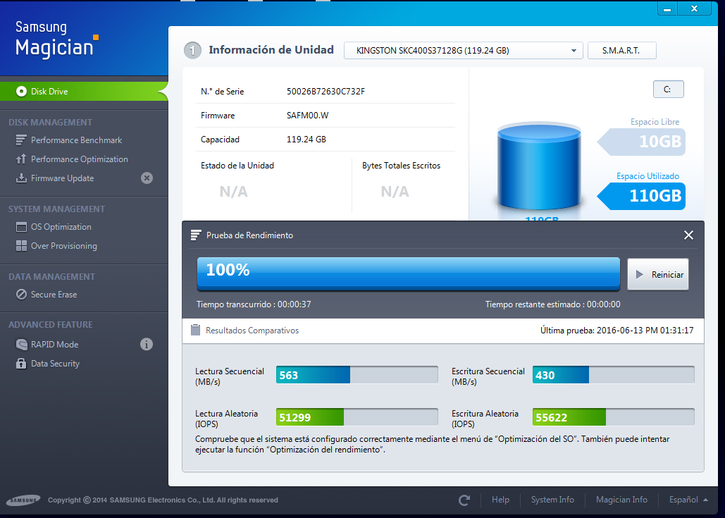This screenshot has height=518, width=725.
Task: Click the Firmware Update download icon
Action: tap(21, 178)
